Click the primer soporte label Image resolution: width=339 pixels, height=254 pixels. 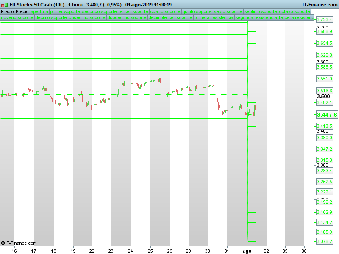coord(65,12)
